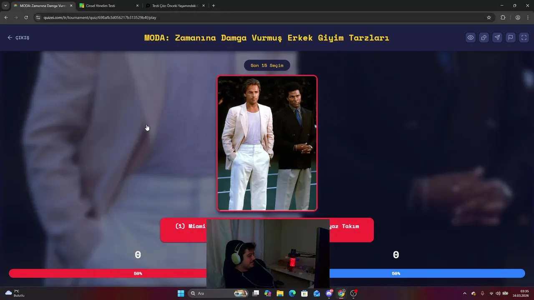The width and height of the screenshot is (534, 300).
Task: Open volume control in system tray
Action: (498, 293)
